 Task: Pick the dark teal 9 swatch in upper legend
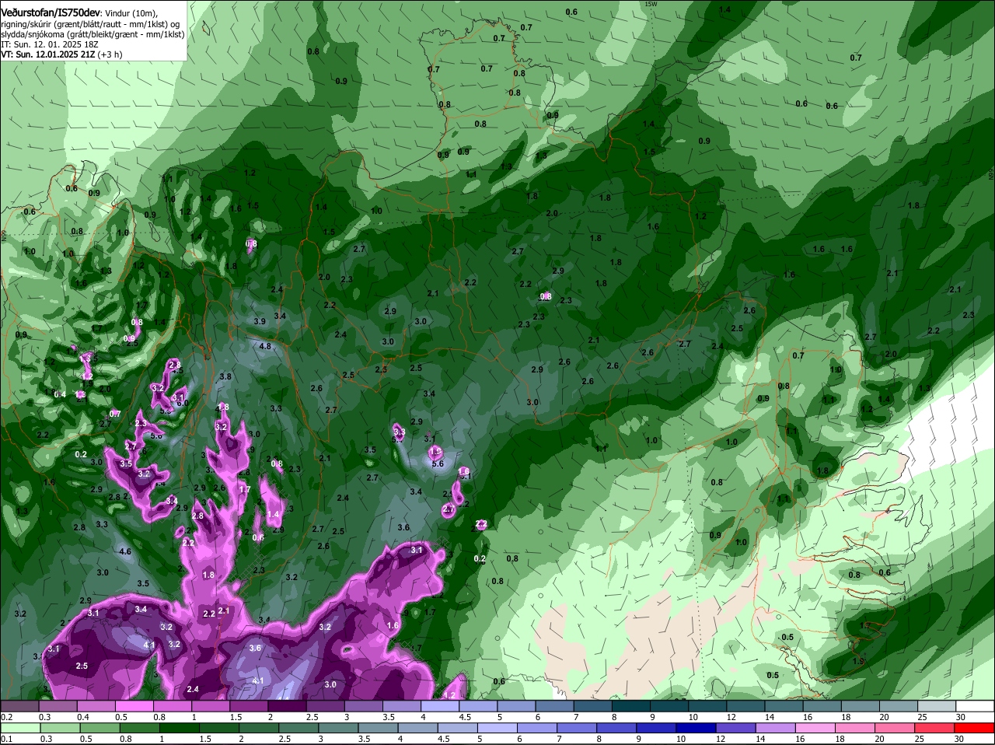coord(669,706)
